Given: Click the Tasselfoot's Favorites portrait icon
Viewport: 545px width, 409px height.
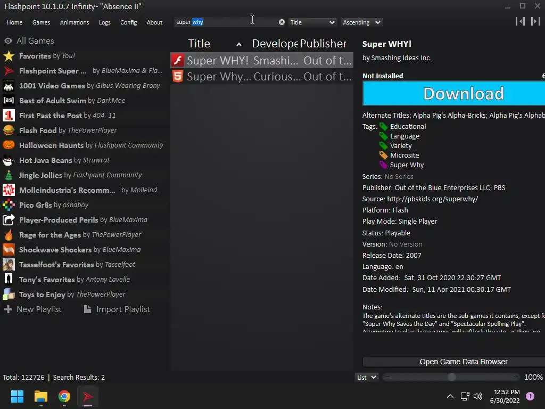Looking at the screenshot, I should click(9, 265).
